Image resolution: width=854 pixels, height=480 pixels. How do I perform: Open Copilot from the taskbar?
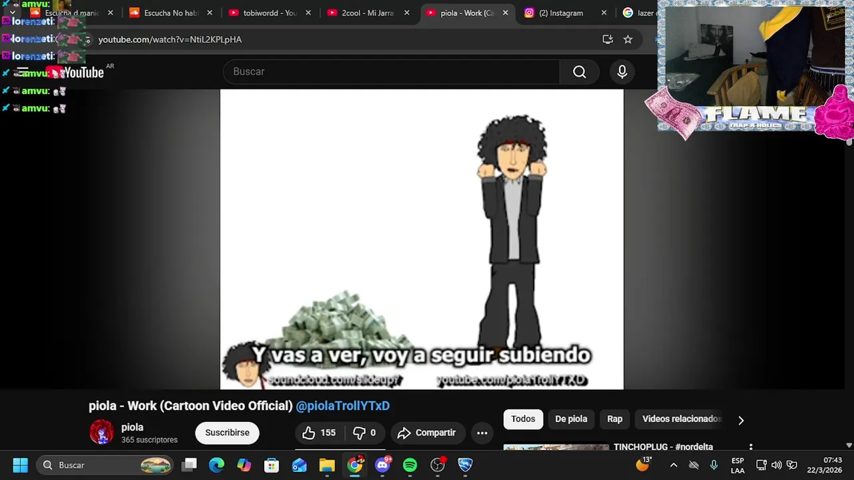tap(244, 465)
